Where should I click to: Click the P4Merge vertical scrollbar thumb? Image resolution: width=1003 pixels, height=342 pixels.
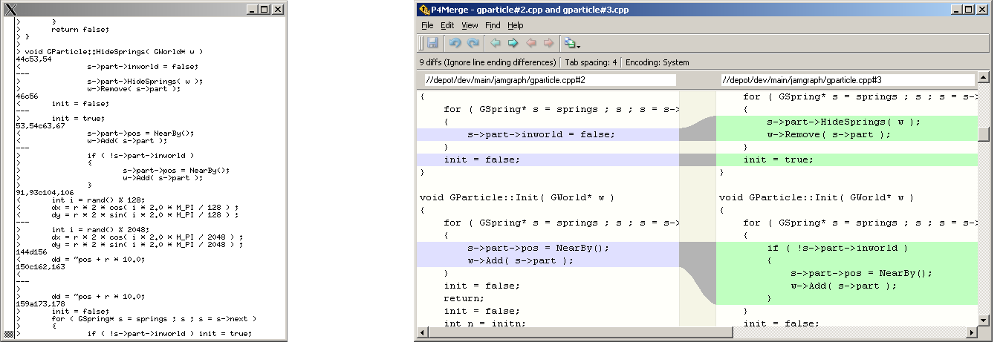984,134
